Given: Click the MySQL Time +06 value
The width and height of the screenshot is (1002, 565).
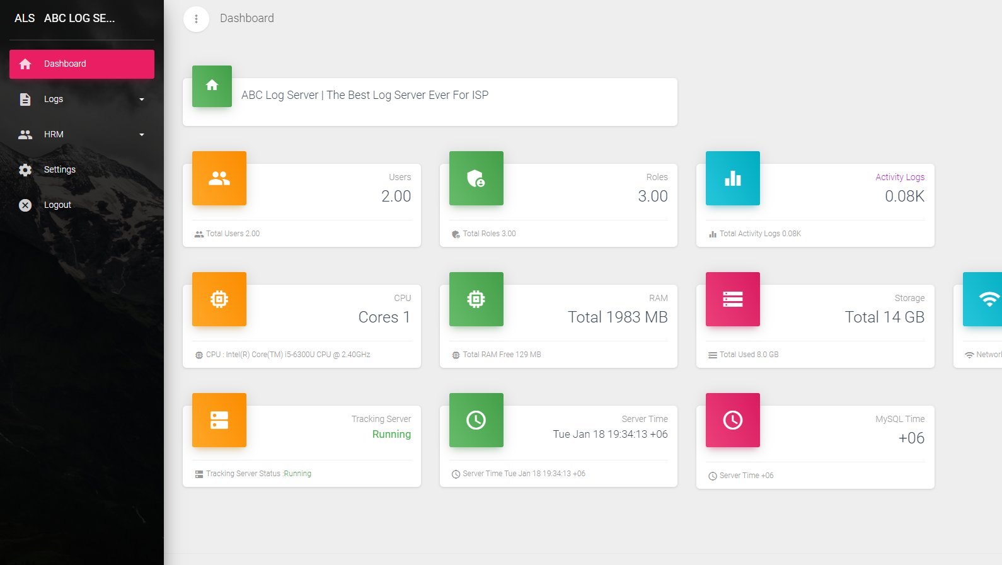Looking at the screenshot, I should tap(912, 438).
